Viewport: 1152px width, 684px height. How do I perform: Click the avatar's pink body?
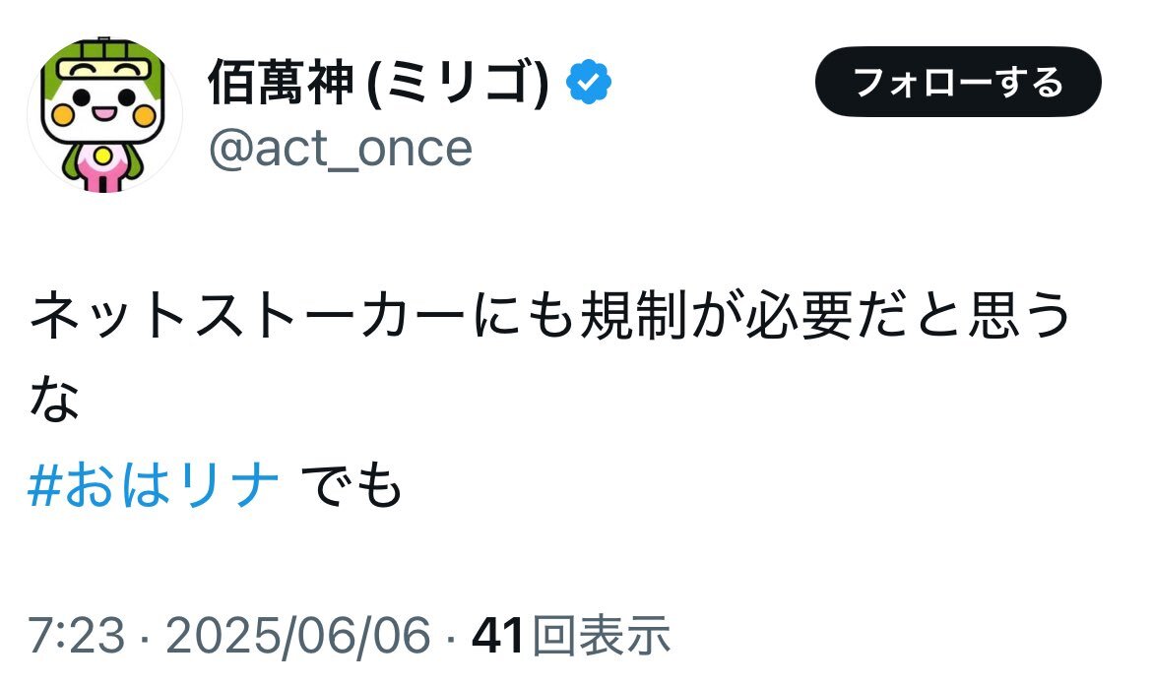tap(104, 168)
